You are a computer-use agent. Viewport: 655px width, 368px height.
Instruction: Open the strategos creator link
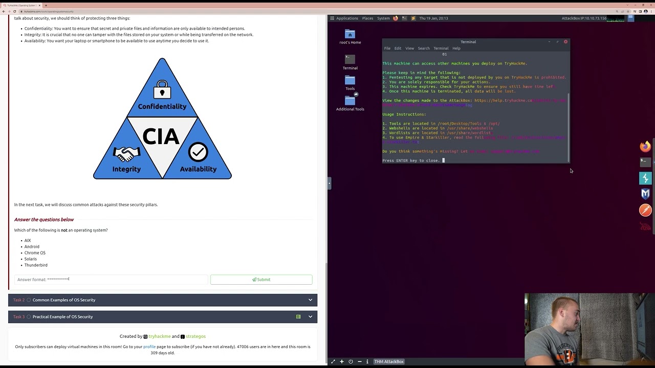[195, 336]
